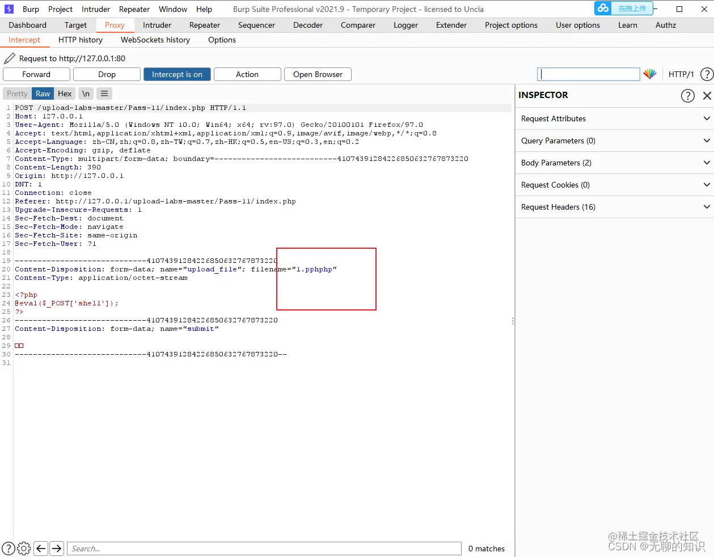Open the Project menu
This screenshot has height=557, width=714.
[x=61, y=9]
